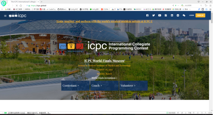Go to browser home page icon

coord(21,6)
